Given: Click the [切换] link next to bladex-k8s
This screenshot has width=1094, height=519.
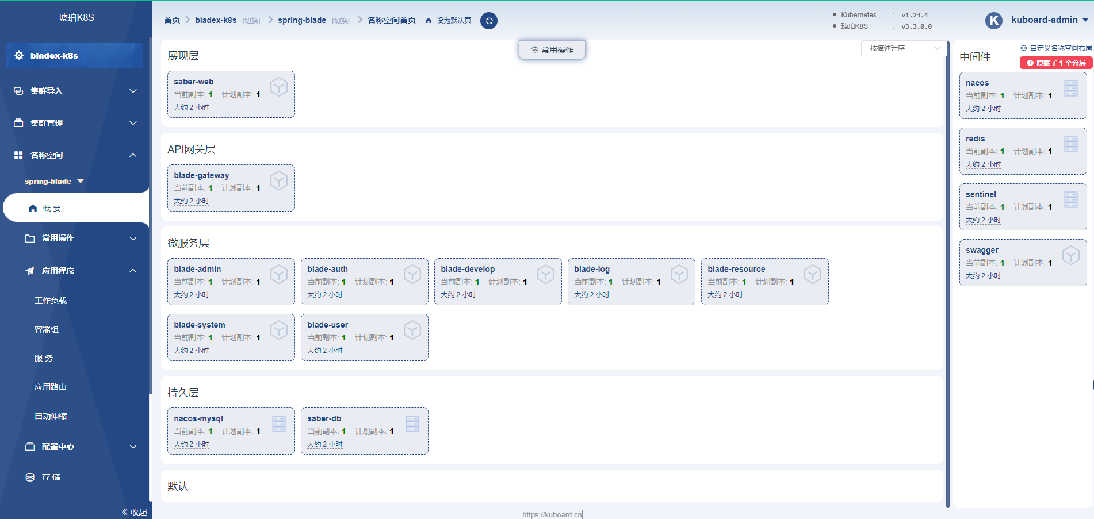Looking at the screenshot, I should (250, 20).
